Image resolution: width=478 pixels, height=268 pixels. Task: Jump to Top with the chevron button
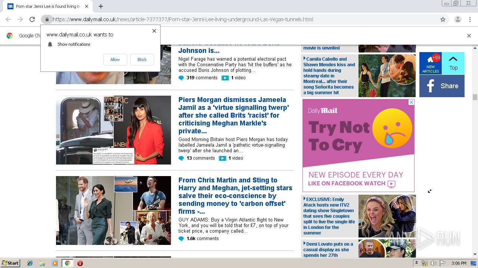[453, 63]
